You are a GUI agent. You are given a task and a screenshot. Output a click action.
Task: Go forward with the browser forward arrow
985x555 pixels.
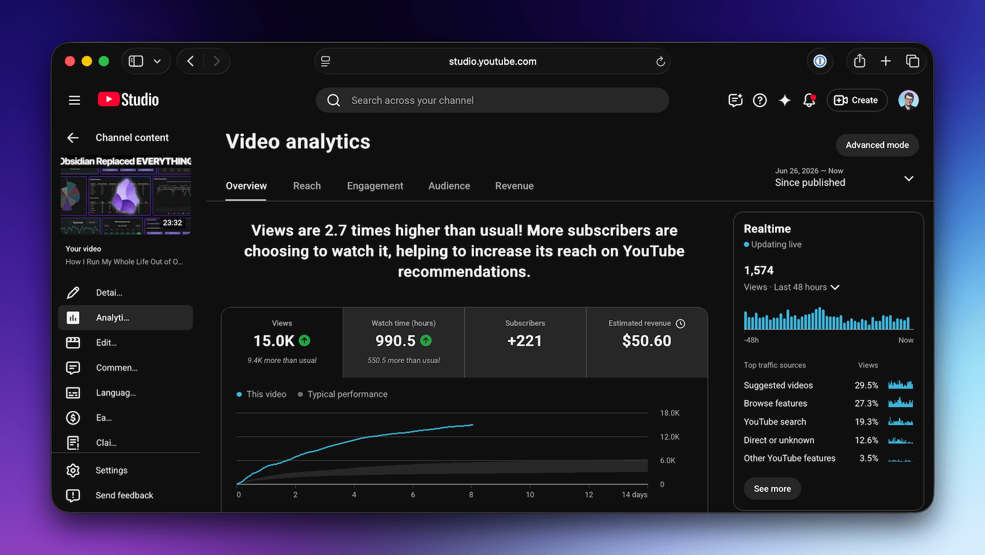[x=216, y=61]
